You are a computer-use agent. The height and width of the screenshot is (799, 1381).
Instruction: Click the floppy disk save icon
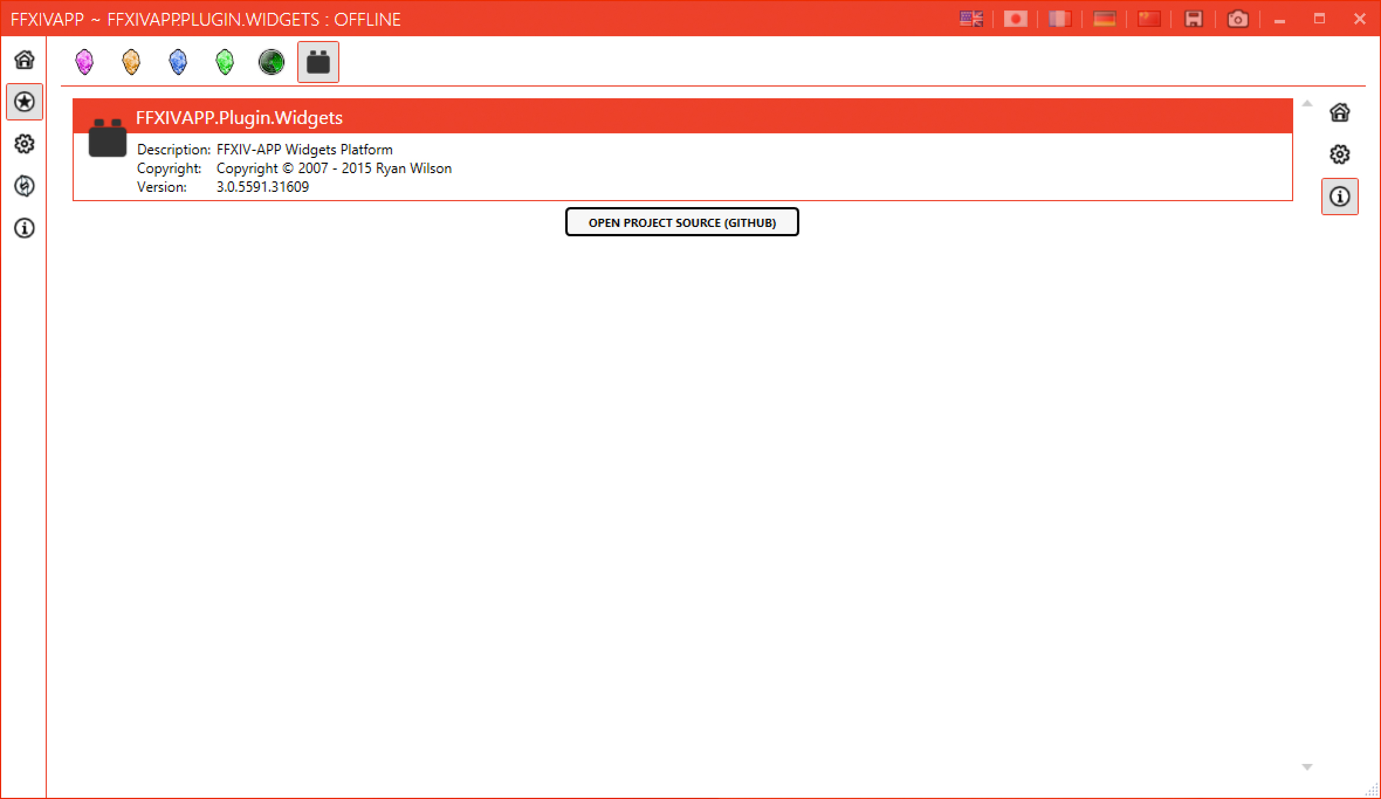[1194, 19]
